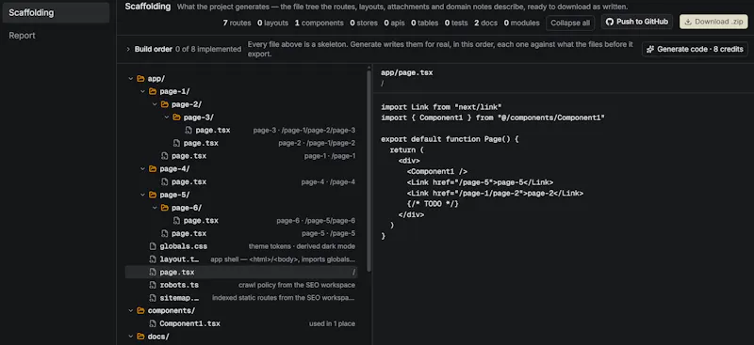Collapse the page-4/ folder chevron
Screen dimensions: 754x345
143,169
